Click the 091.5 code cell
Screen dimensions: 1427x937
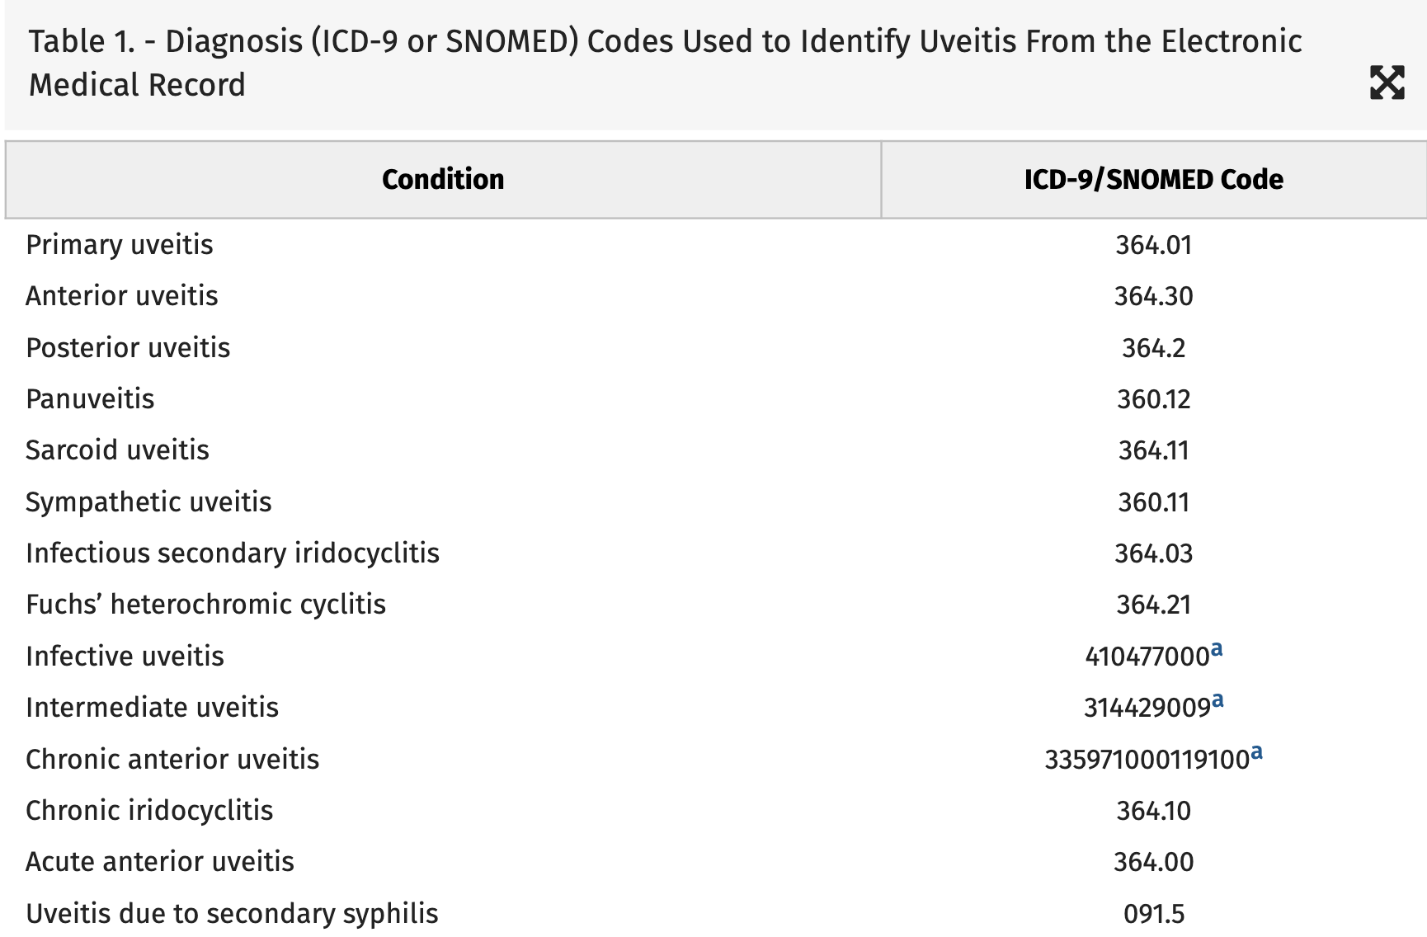[1153, 913]
